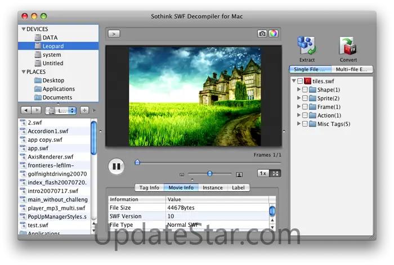Click the zoom slider handle
394x265 pixels.
point(210,173)
